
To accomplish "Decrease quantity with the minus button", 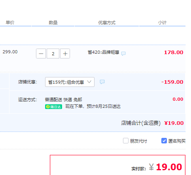I will click(x=41, y=54).
